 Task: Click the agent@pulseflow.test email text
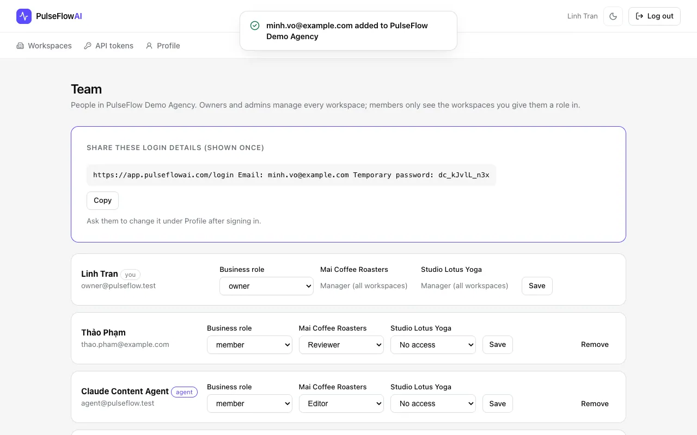click(x=118, y=403)
